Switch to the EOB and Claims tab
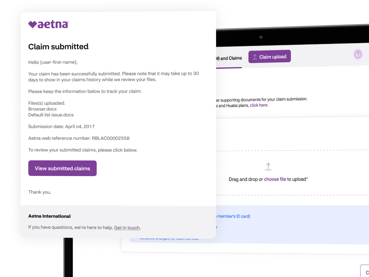This screenshot has width=369, height=277. 229,58
